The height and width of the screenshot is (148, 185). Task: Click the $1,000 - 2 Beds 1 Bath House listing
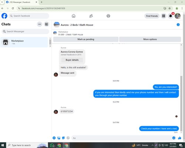[71, 35]
